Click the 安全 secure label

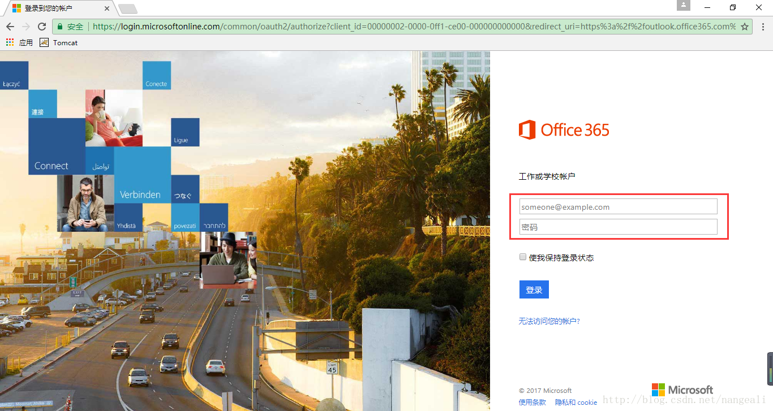[x=75, y=27]
